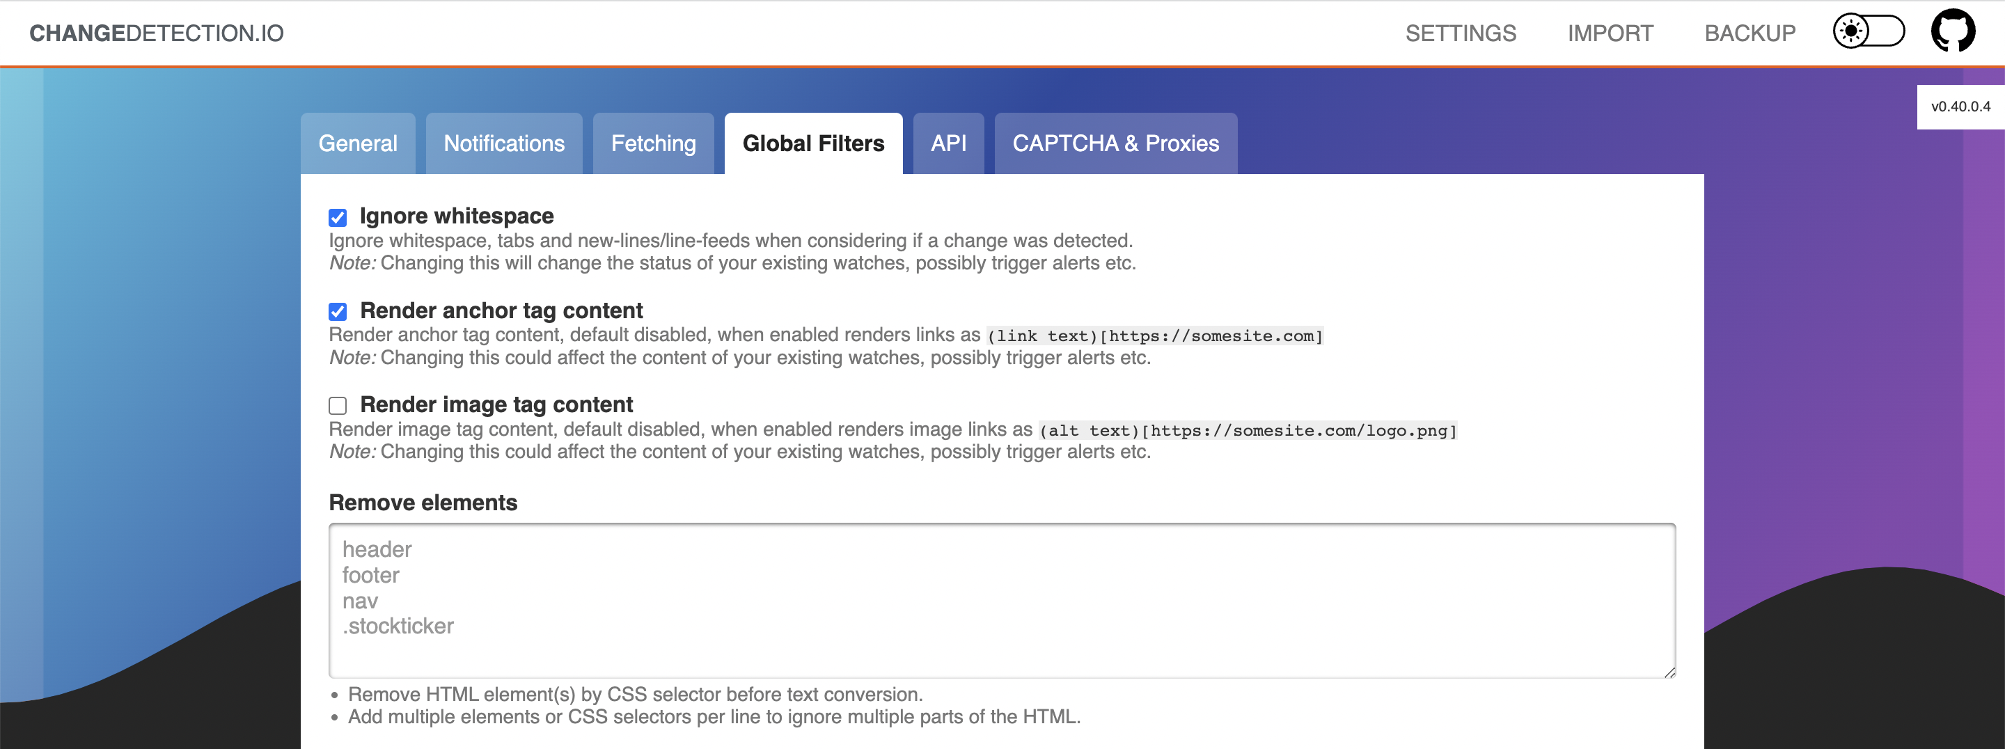Open the GitHub repository icon

pos(1952,31)
